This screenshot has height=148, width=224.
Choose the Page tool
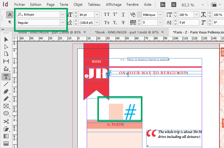tap(6, 54)
